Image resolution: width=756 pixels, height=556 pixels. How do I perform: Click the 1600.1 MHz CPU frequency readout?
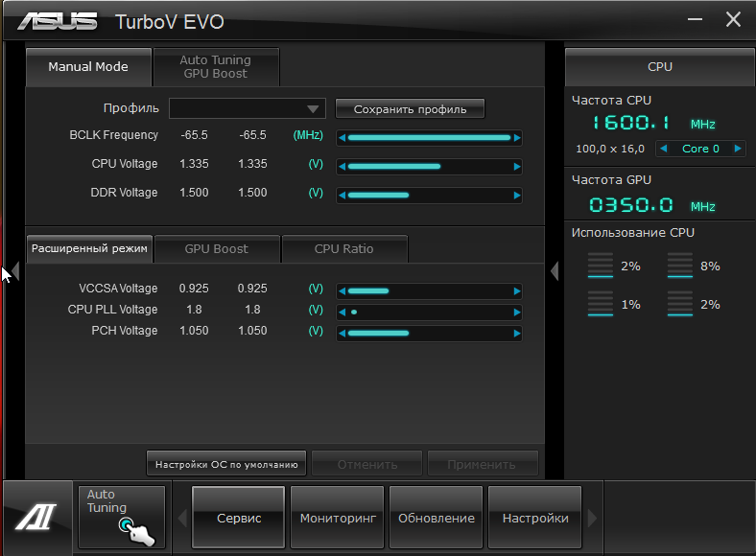(x=630, y=123)
